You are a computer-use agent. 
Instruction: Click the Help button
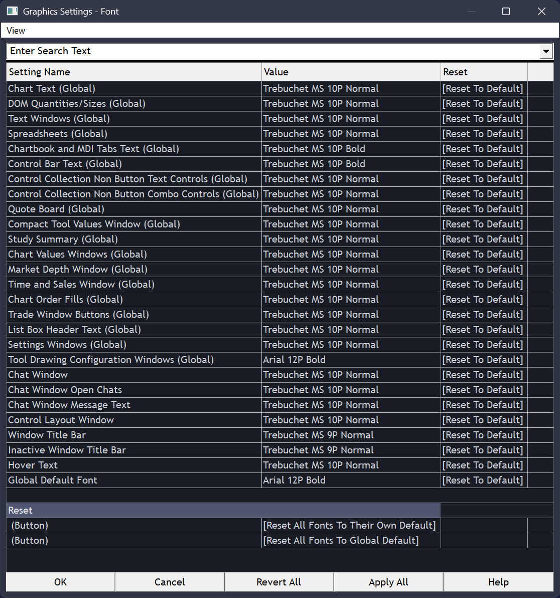pos(498,582)
